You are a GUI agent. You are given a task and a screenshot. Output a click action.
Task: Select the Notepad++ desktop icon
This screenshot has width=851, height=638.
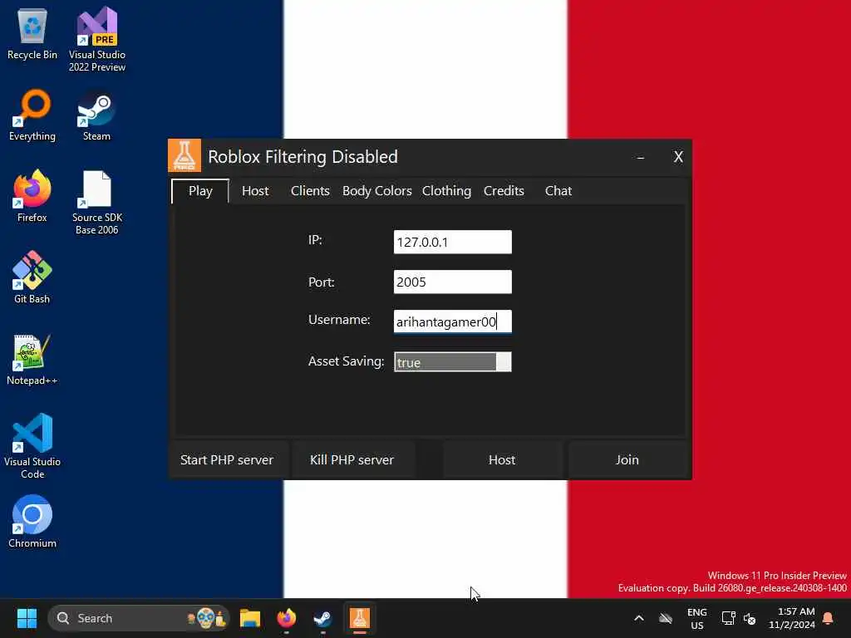(x=32, y=360)
